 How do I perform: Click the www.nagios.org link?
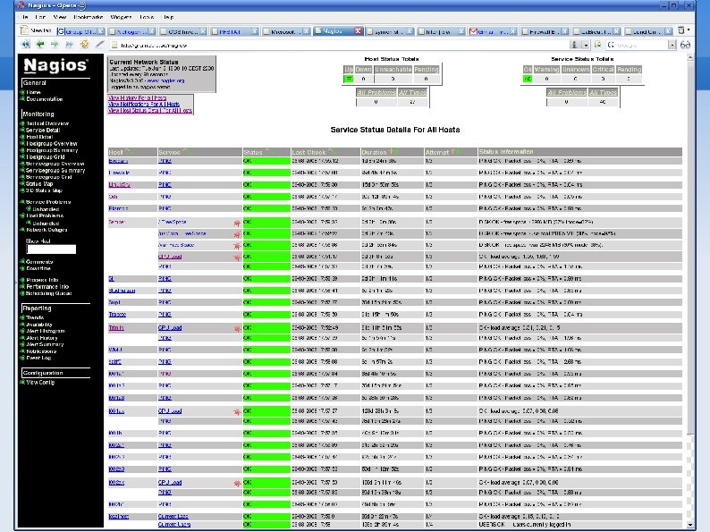(x=165, y=80)
